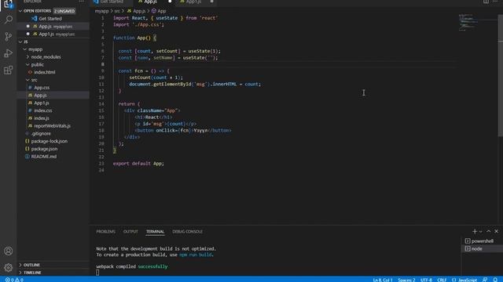
Task: Click the feedback icon in status bar
Action: (485, 280)
